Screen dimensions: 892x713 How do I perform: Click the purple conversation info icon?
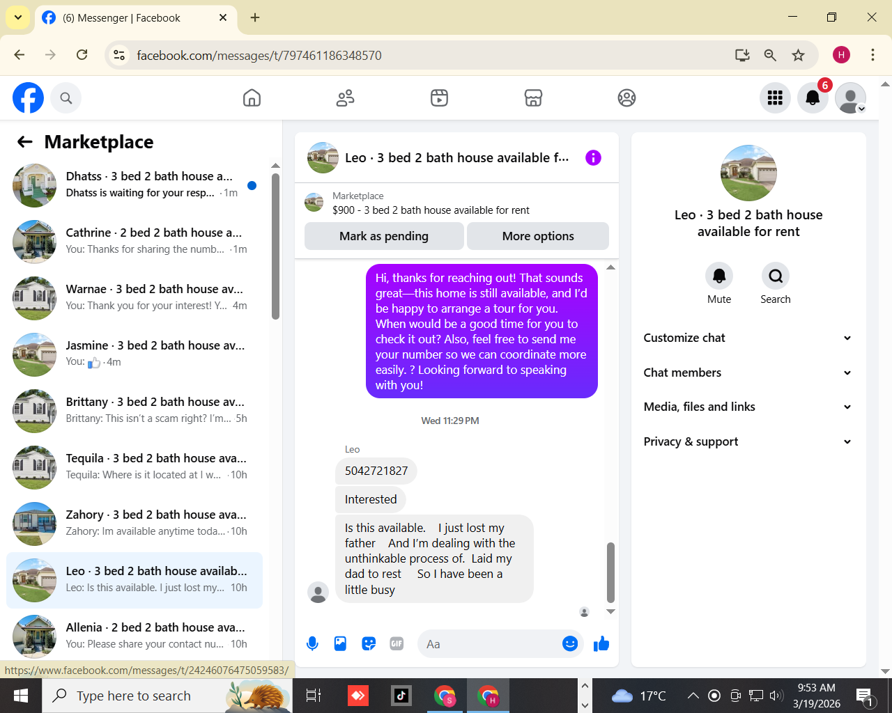[x=593, y=157]
